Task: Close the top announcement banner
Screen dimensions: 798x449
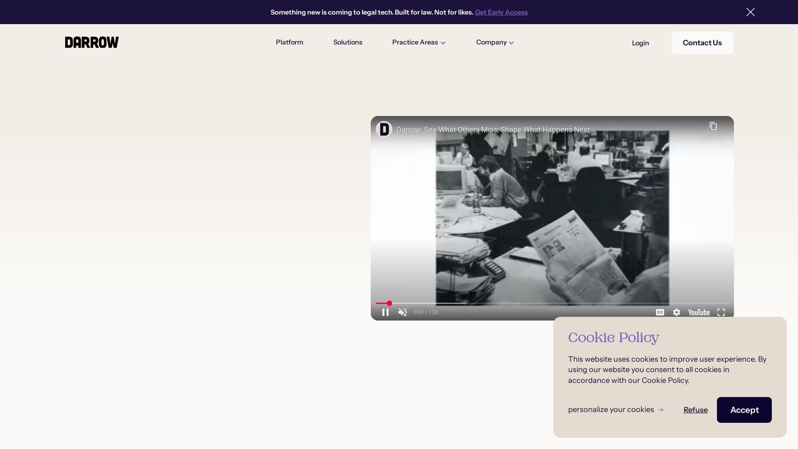Action: click(x=750, y=12)
